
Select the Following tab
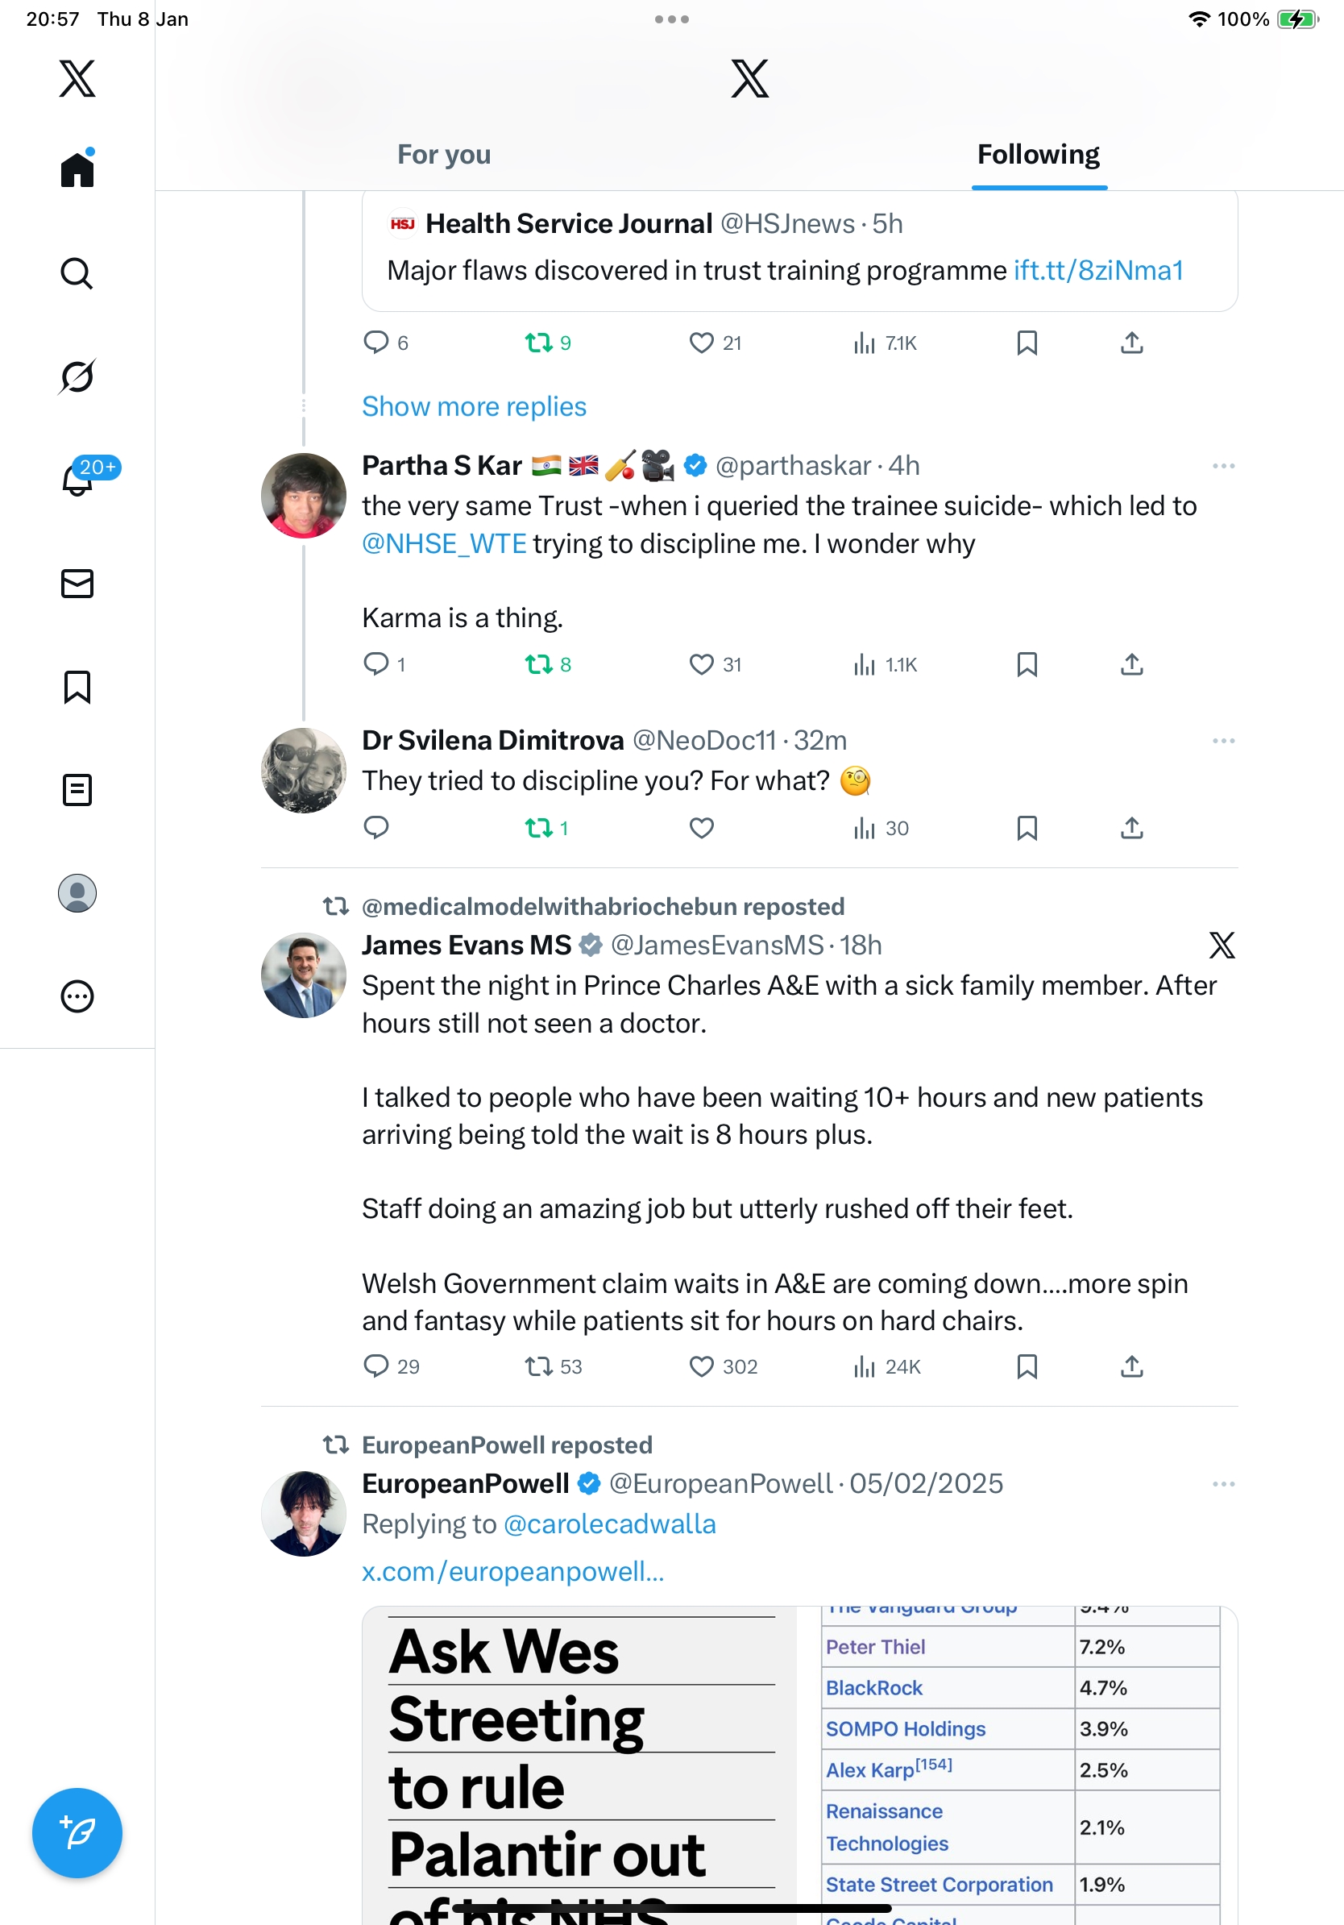click(1038, 155)
